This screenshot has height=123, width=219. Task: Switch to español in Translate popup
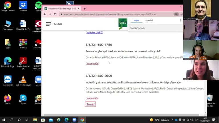[149, 20]
